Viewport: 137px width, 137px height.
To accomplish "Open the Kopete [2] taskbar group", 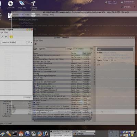I will click(x=84, y=134).
